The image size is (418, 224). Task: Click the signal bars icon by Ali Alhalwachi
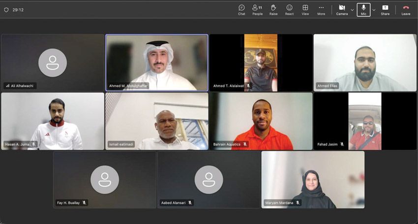pos(7,86)
